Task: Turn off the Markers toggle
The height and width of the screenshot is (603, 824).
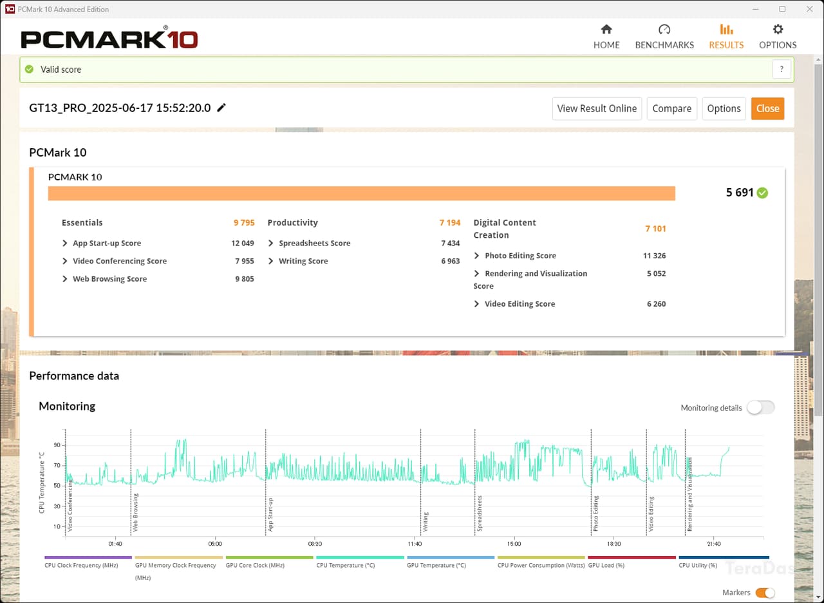Action: pyautogui.click(x=765, y=593)
